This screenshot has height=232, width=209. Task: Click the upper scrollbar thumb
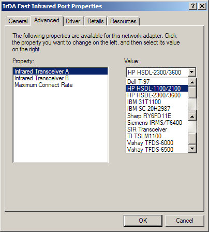pos(192,92)
